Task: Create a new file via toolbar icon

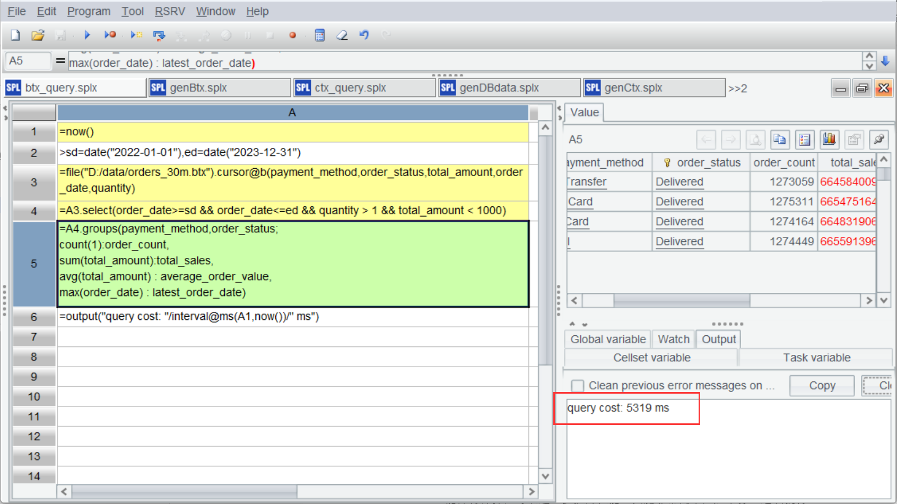Action: 15,35
